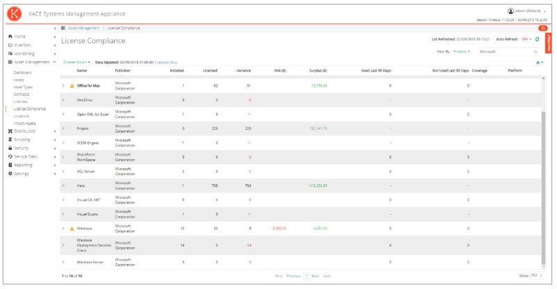Click the KACE logo in the header

[14, 14]
